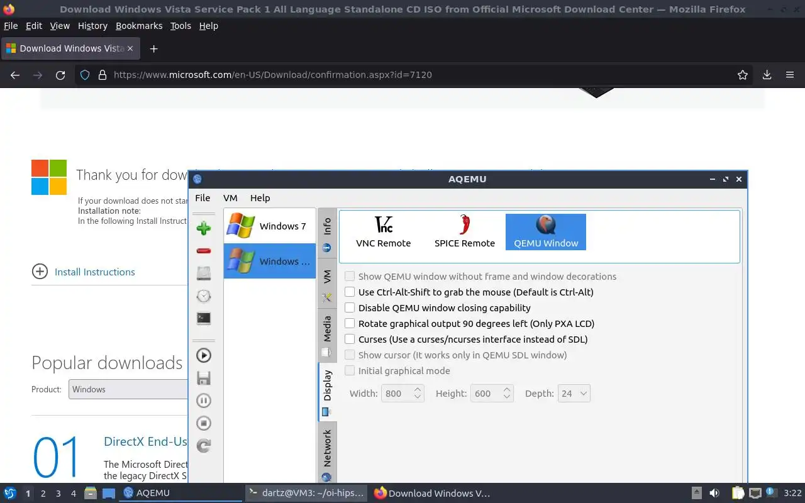Open Firefox History menu
Screen dimensions: 805x503
92,26
